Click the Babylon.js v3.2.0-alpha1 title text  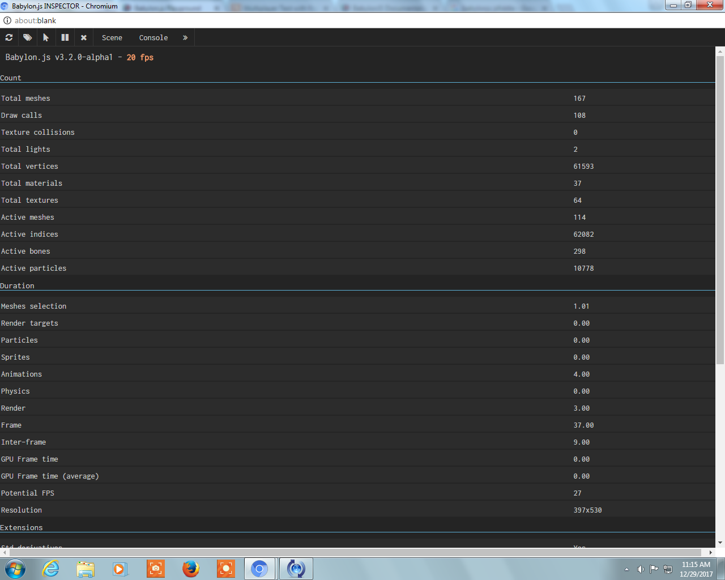pos(59,57)
